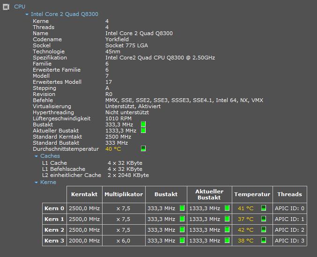The image size is (317, 257).
Task: Click Kern 2 Aktueller Bustakt graph icon
Action: (x=227, y=229)
